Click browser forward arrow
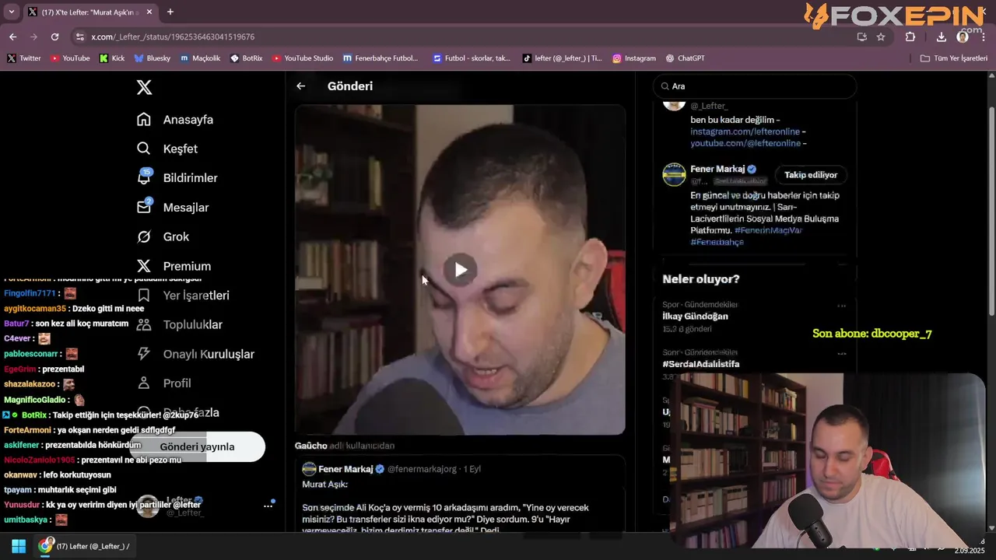 (33, 37)
